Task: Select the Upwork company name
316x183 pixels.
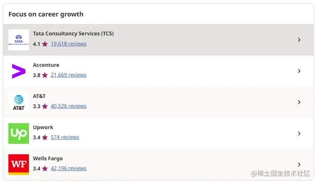Action: pyautogui.click(x=43, y=127)
